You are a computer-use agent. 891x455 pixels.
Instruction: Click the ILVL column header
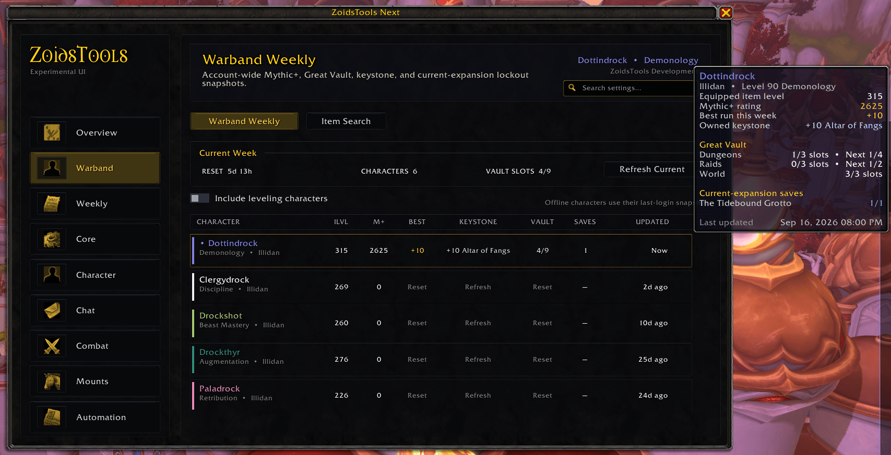pos(341,222)
